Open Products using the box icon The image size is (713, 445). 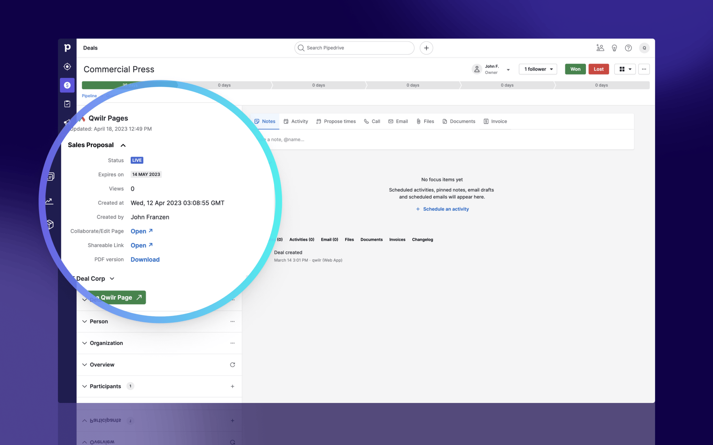click(x=50, y=224)
